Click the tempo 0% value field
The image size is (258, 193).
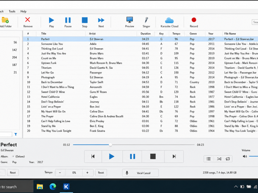[74, 173]
